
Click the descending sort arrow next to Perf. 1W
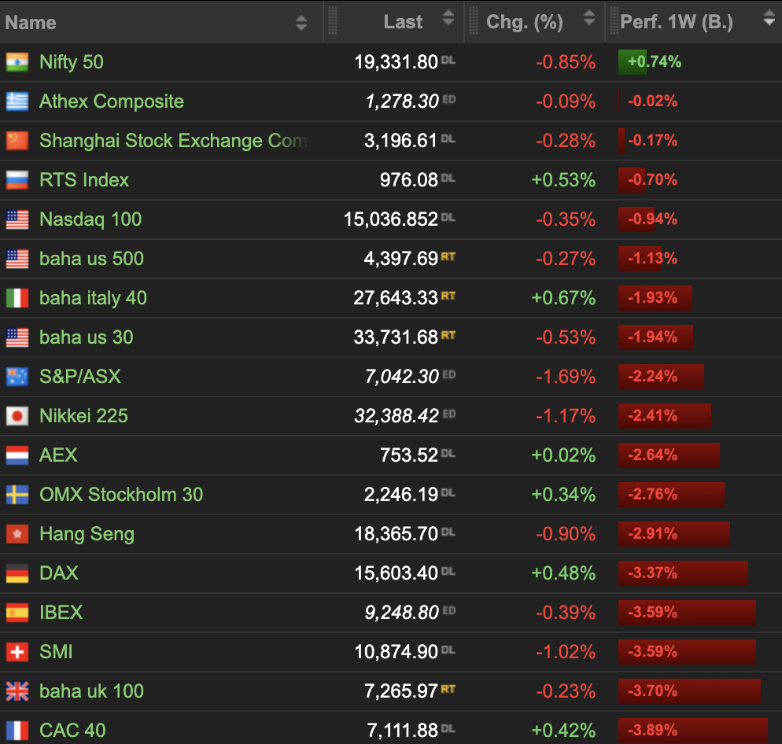pyautogui.click(x=769, y=20)
